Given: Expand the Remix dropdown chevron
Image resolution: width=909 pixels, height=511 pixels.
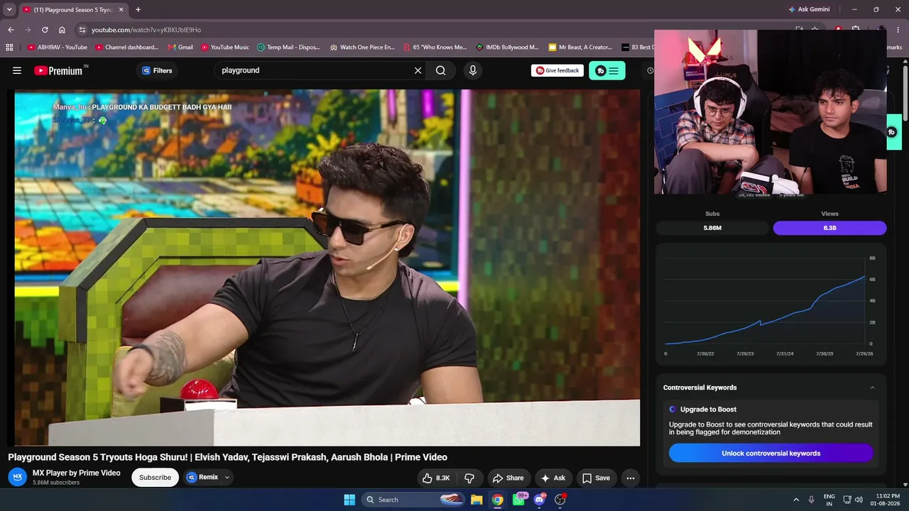Looking at the screenshot, I should [227, 478].
